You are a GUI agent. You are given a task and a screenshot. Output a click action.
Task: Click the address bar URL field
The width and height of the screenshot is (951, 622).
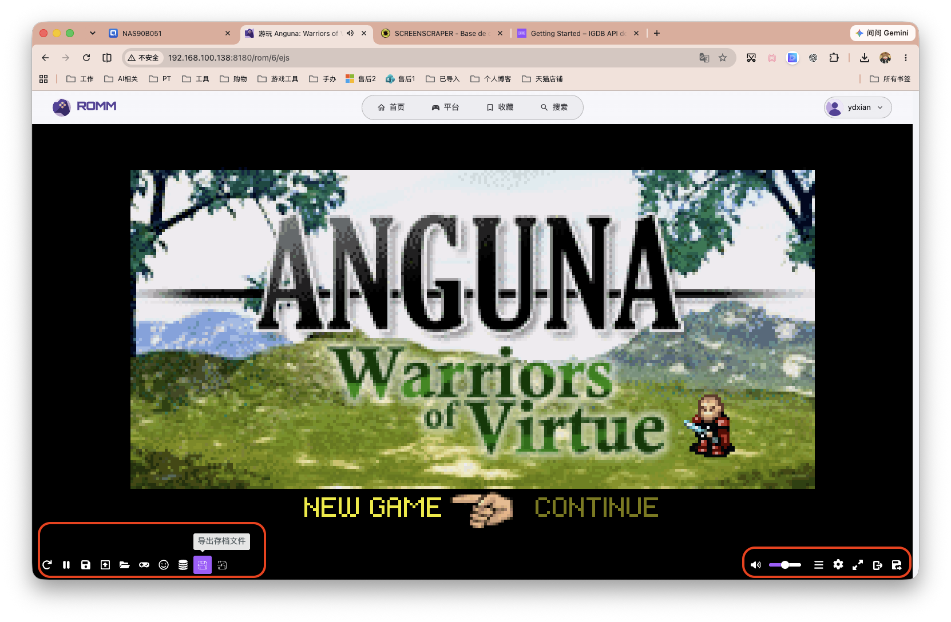429,58
